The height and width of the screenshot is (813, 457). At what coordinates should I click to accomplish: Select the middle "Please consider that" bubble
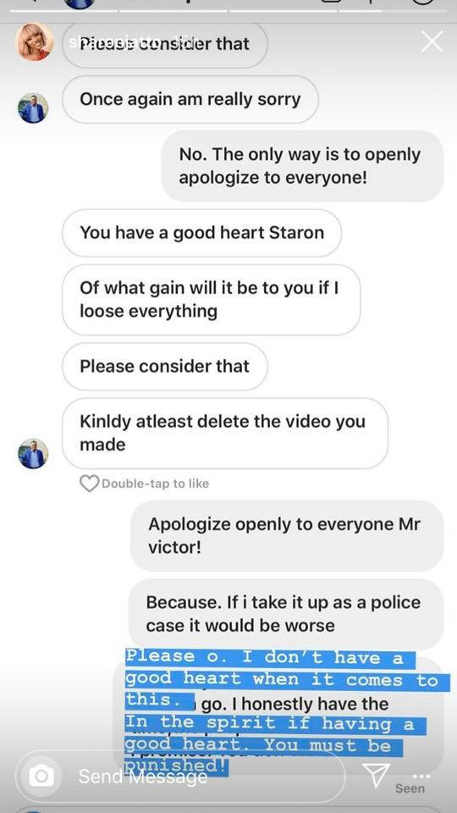click(165, 366)
